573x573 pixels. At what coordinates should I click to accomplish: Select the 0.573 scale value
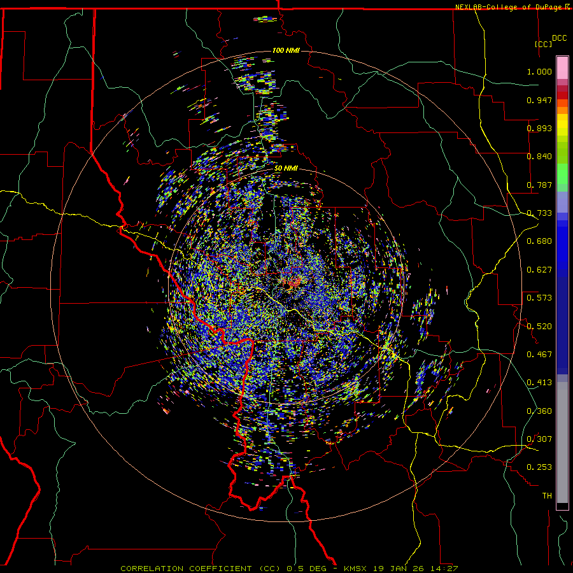pos(539,298)
